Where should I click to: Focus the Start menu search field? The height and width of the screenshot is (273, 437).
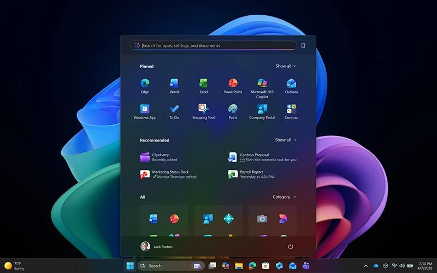click(x=214, y=45)
